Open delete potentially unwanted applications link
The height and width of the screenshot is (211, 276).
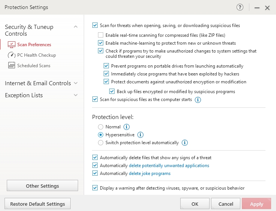tap(169, 166)
